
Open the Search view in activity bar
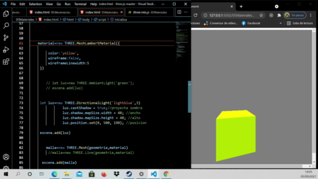(6, 25)
